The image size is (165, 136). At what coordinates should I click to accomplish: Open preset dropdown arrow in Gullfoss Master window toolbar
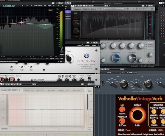[37, 84]
